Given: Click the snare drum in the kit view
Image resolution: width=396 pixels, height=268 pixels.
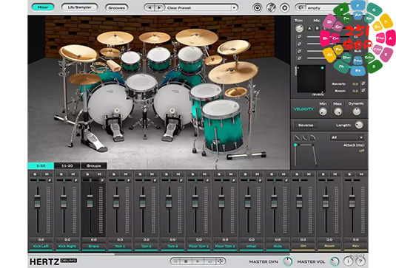Looking at the screenshot, I should point(141,87).
